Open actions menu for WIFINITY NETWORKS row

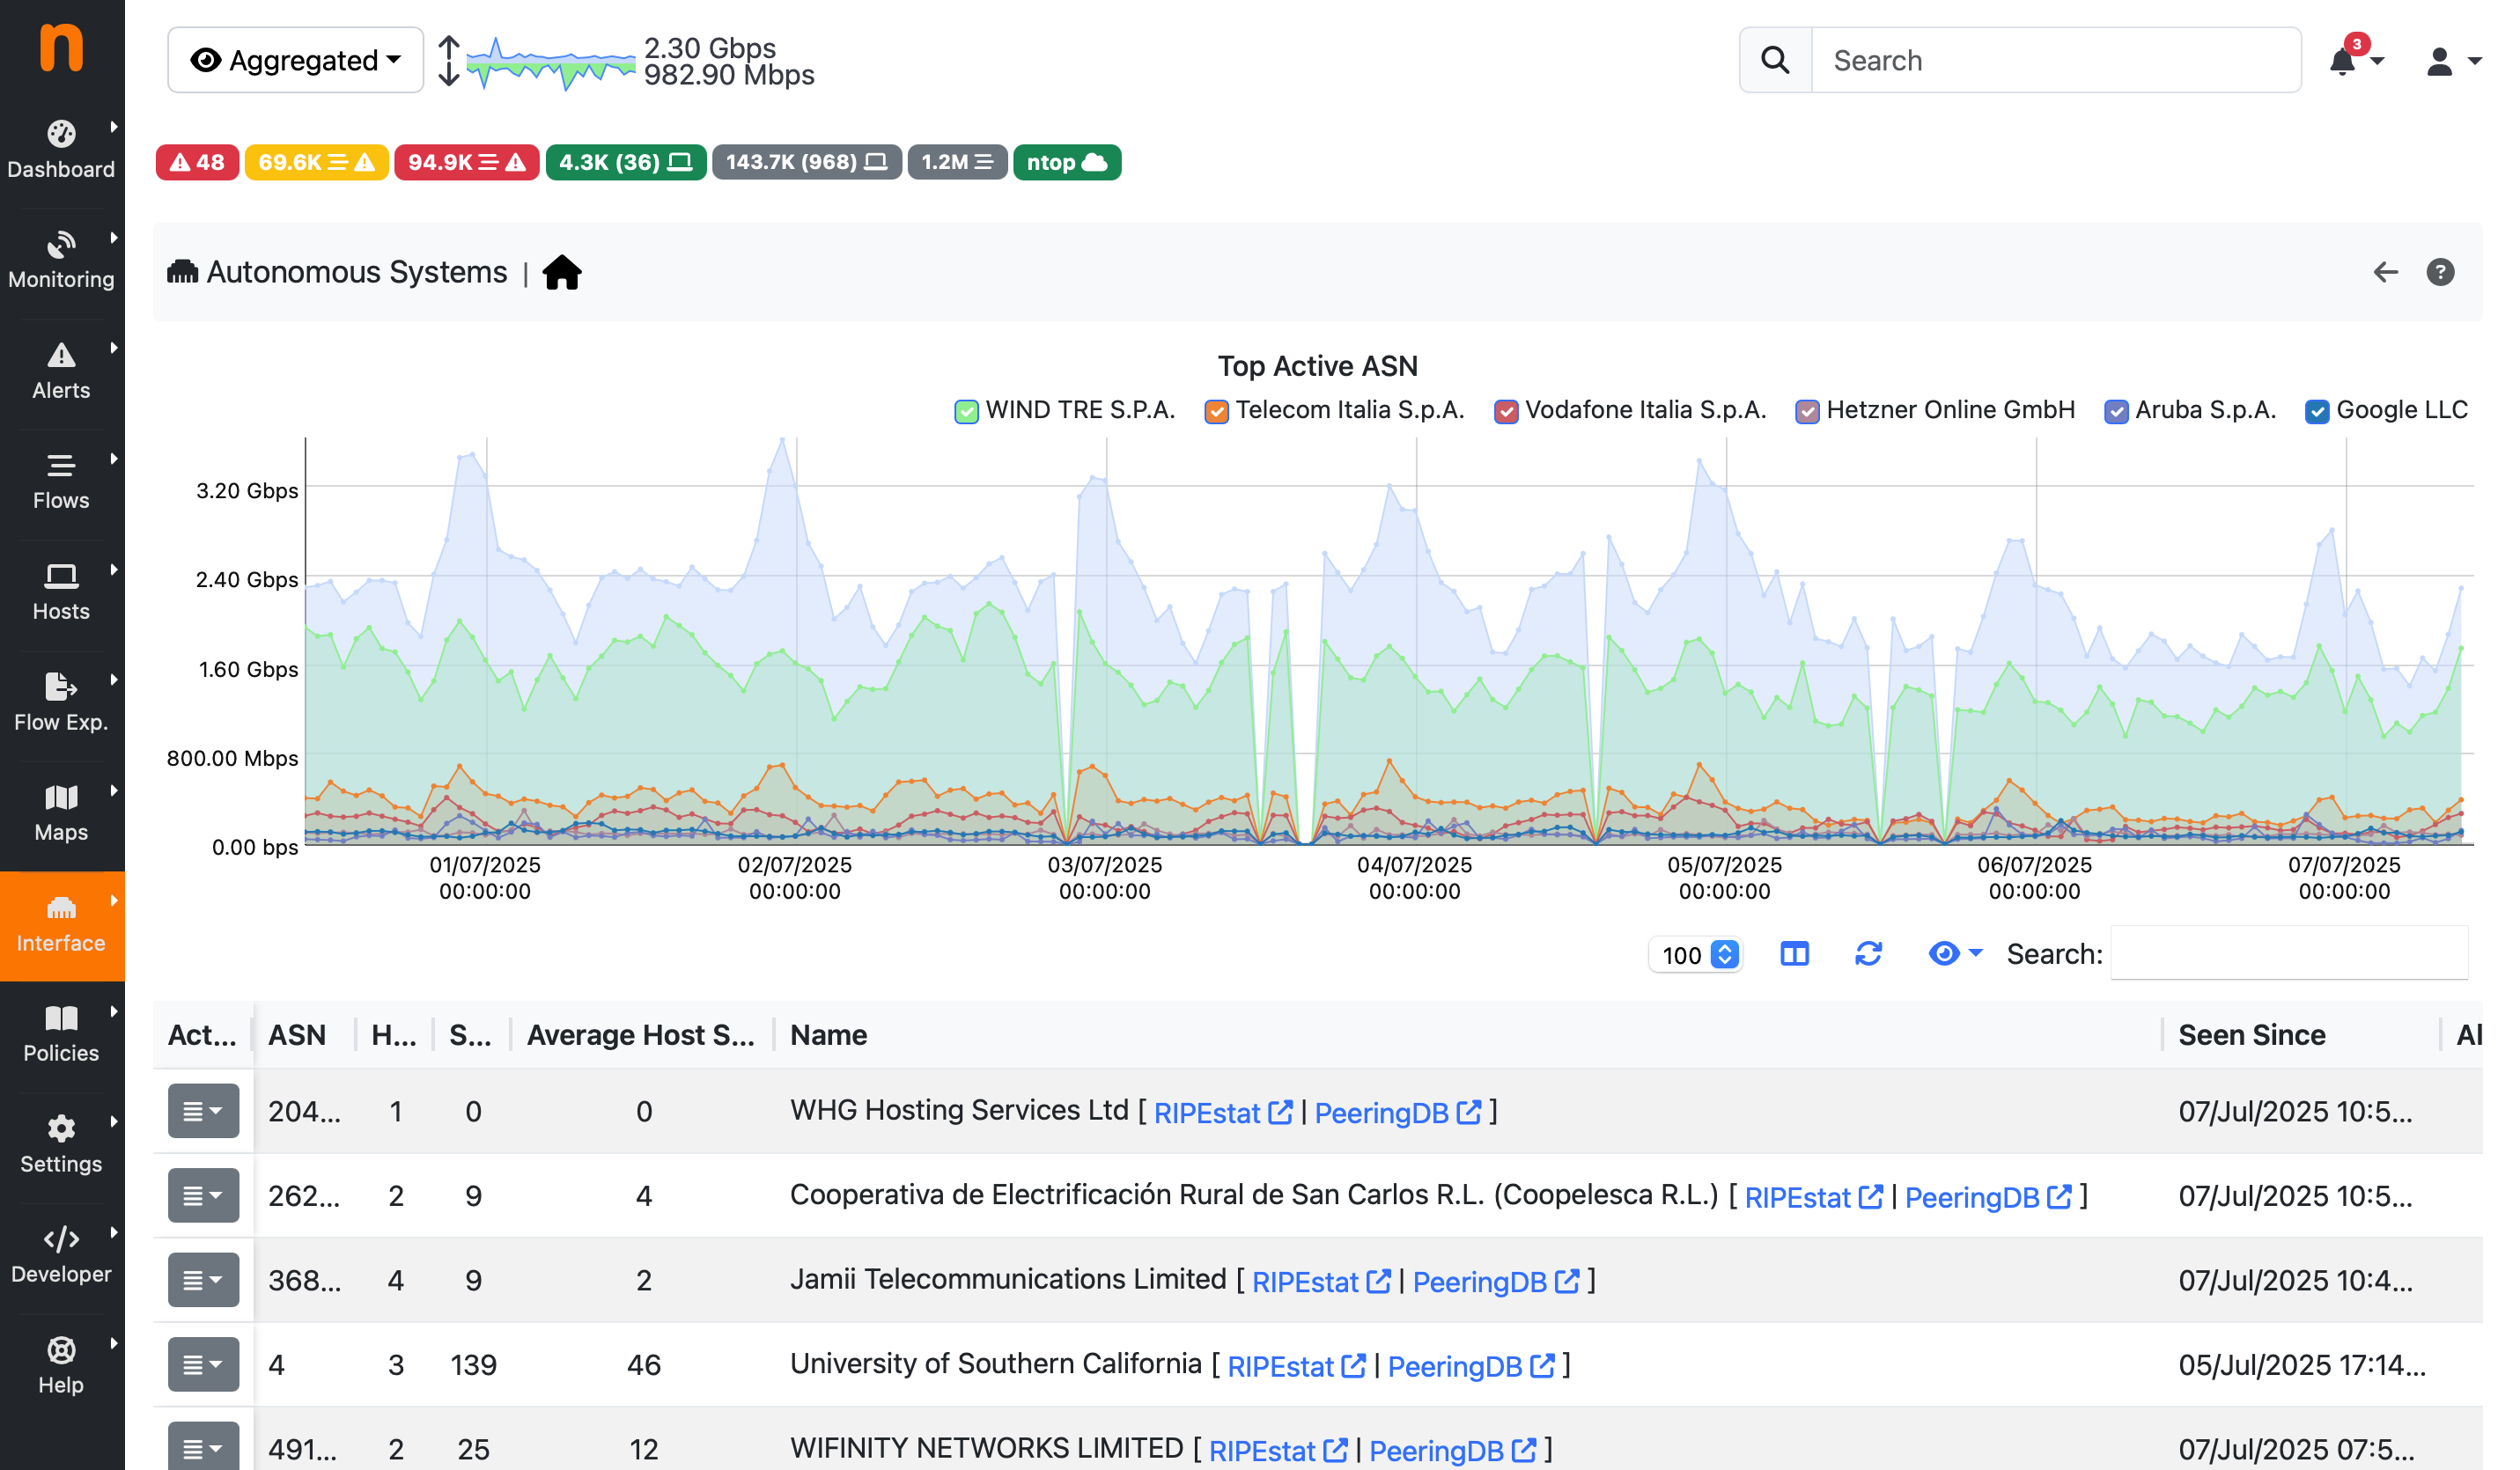(x=203, y=1447)
